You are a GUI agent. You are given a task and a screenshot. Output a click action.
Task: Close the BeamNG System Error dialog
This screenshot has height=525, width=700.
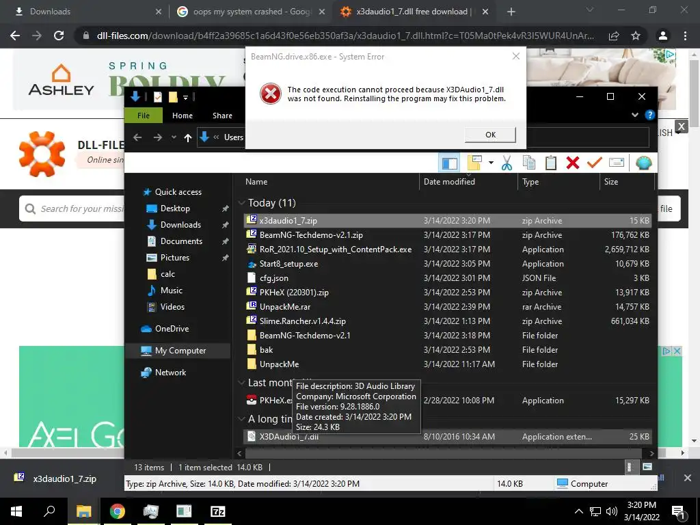515,56
